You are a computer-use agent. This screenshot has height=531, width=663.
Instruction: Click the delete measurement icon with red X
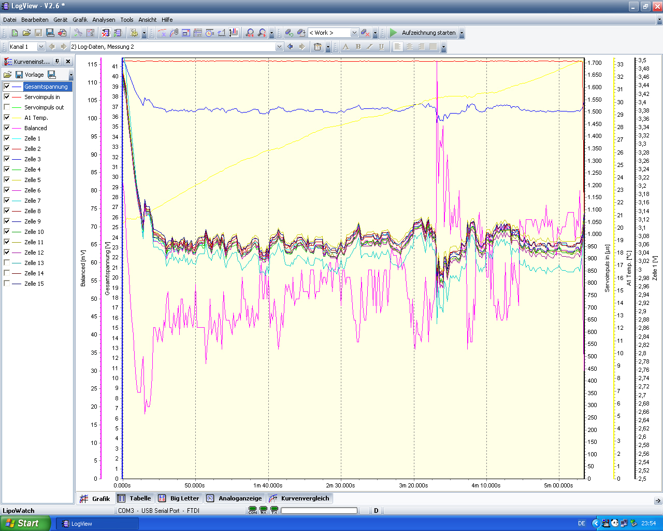106,33
